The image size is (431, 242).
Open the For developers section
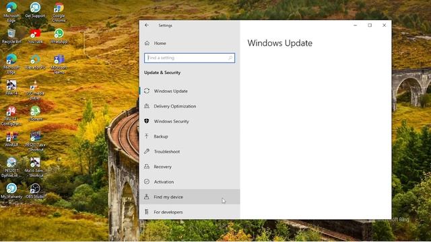tap(190, 212)
